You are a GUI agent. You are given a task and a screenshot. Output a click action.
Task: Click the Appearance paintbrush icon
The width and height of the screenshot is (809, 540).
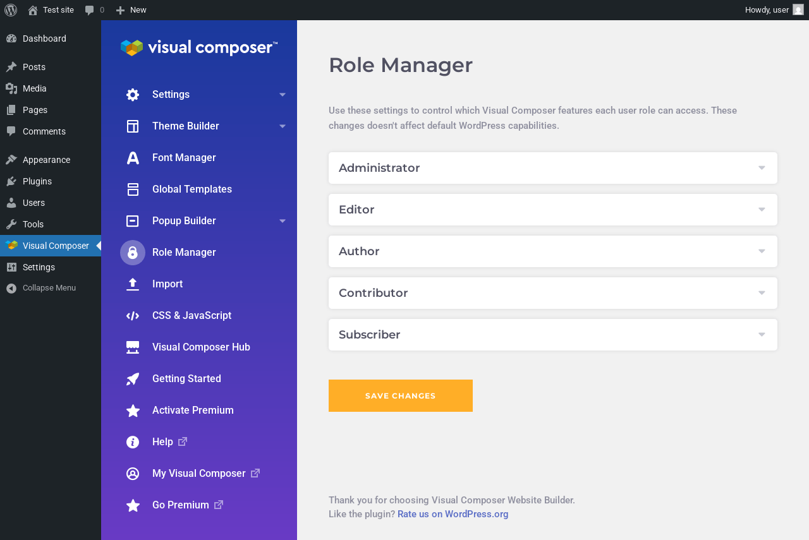coord(11,160)
